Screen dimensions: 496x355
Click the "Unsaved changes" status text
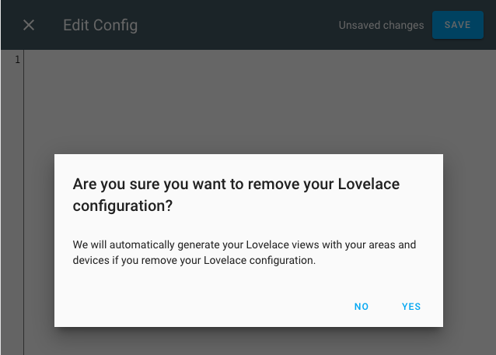(x=381, y=25)
